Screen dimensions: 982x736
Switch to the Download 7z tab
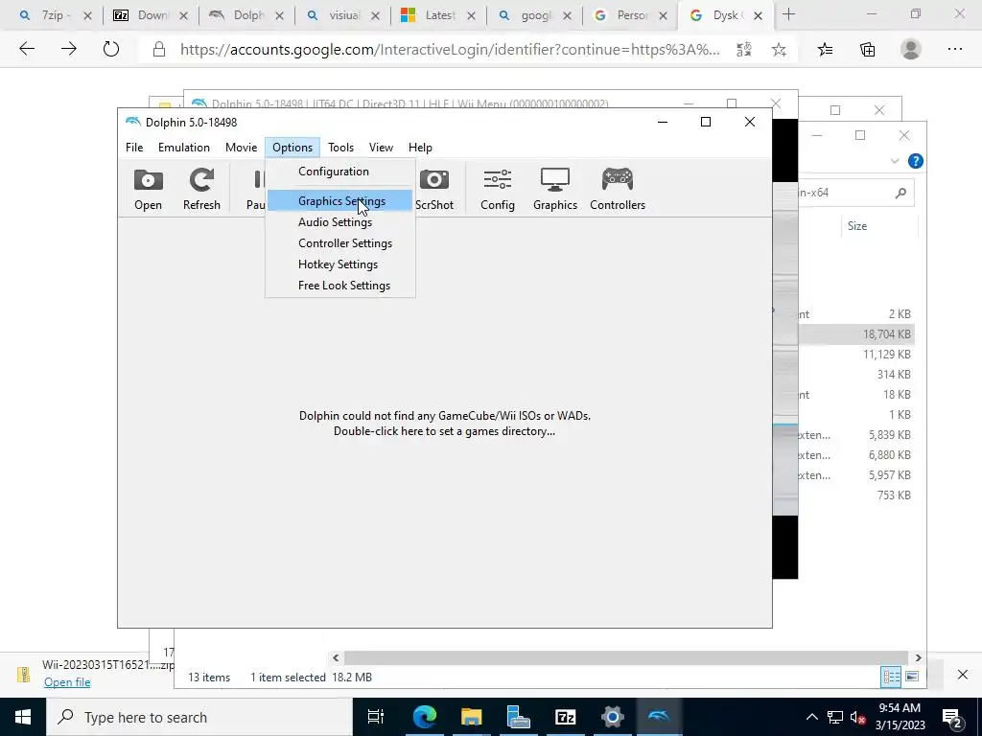[x=152, y=15]
